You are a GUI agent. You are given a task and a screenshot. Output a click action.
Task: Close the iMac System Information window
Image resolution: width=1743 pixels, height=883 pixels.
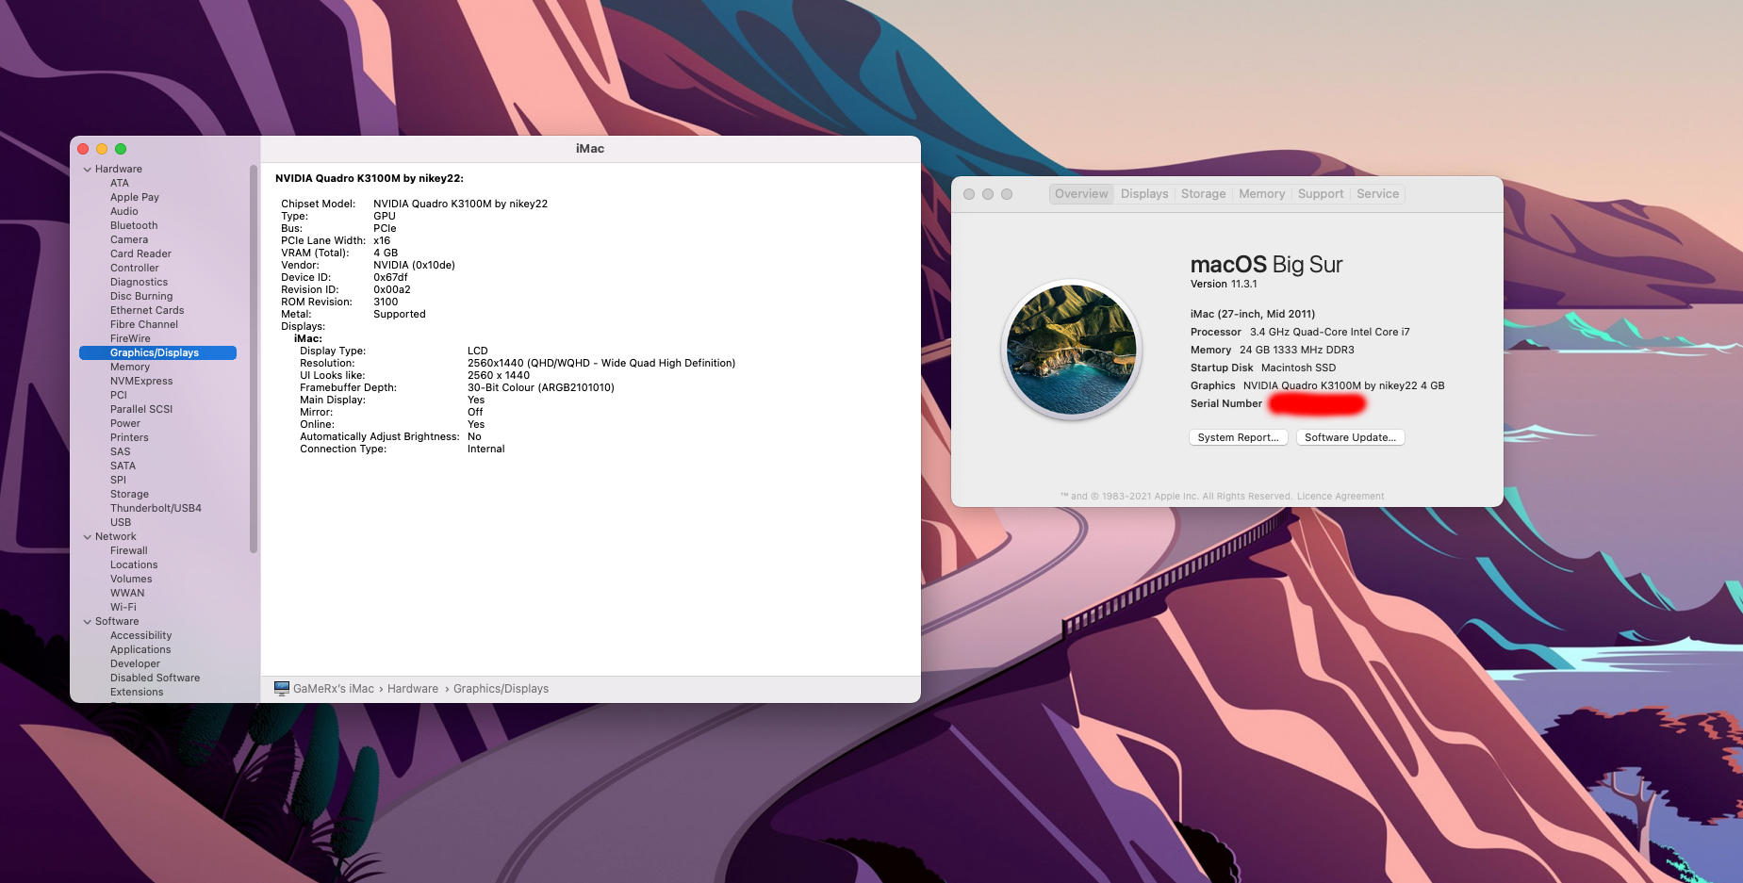click(x=83, y=149)
